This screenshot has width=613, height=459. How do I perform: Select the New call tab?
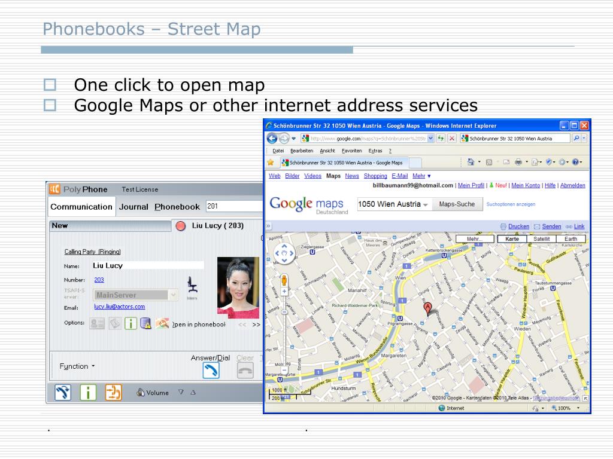coord(110,225)
